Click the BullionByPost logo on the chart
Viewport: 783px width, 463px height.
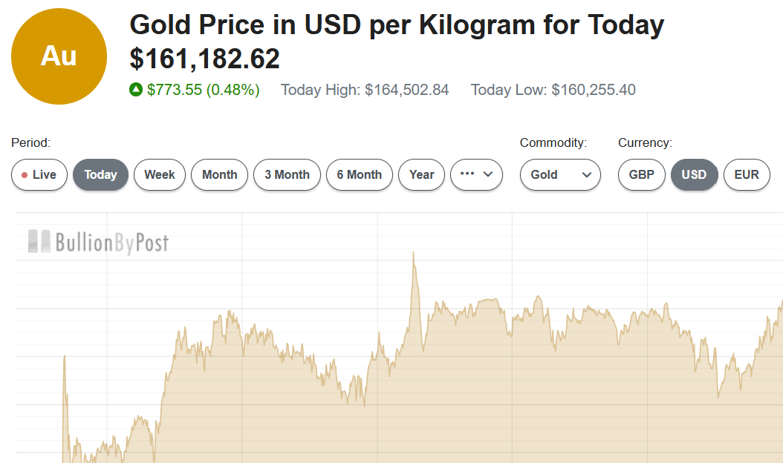pyautogui.click(x=97, y=241)
